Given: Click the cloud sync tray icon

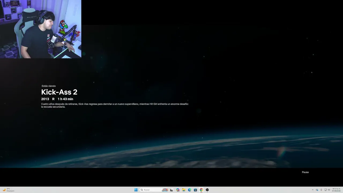Looking at the screenshot, I should pyautogui.click(x=317, y=190).
